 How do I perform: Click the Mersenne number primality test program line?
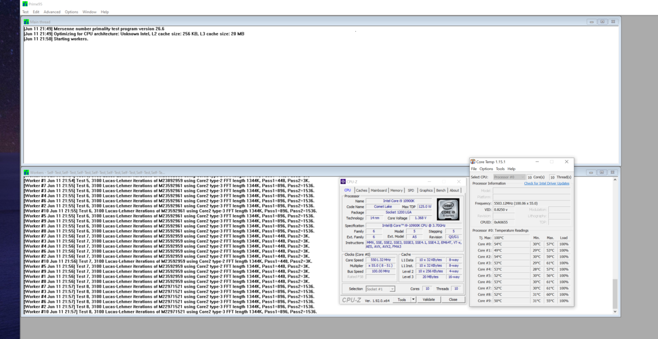coord(94,28)
